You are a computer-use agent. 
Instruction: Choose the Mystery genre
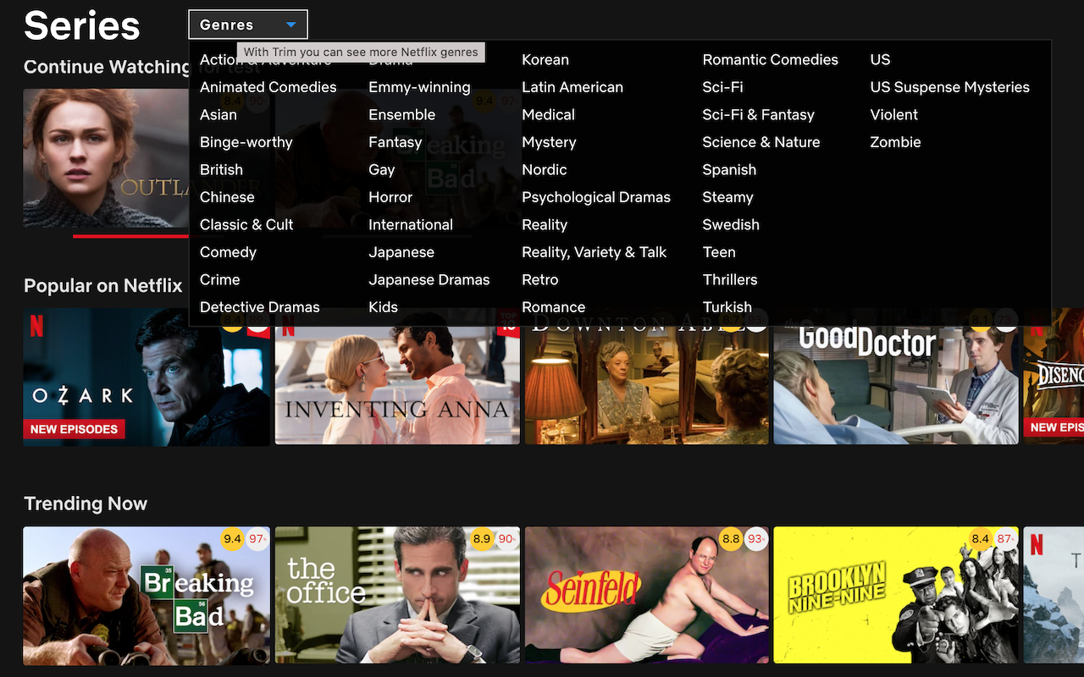tap(549, 142)
